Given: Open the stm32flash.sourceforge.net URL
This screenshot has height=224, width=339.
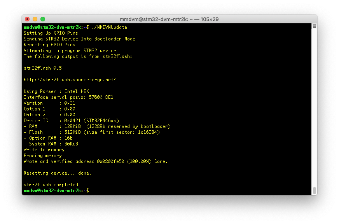Looking at the screenshot, I should pyautogui.click(x=70, y=80).
